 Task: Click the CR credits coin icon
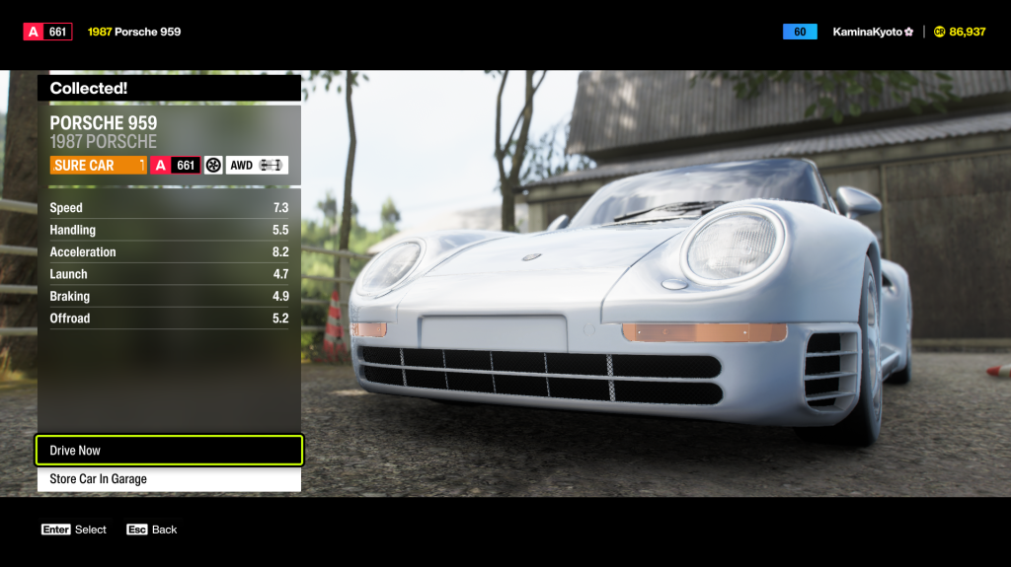940,32
